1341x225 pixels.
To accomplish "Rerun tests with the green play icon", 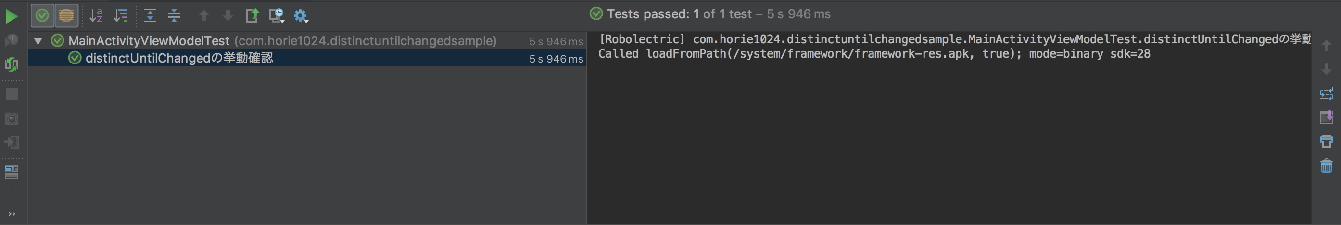I will tap(12, 16).
